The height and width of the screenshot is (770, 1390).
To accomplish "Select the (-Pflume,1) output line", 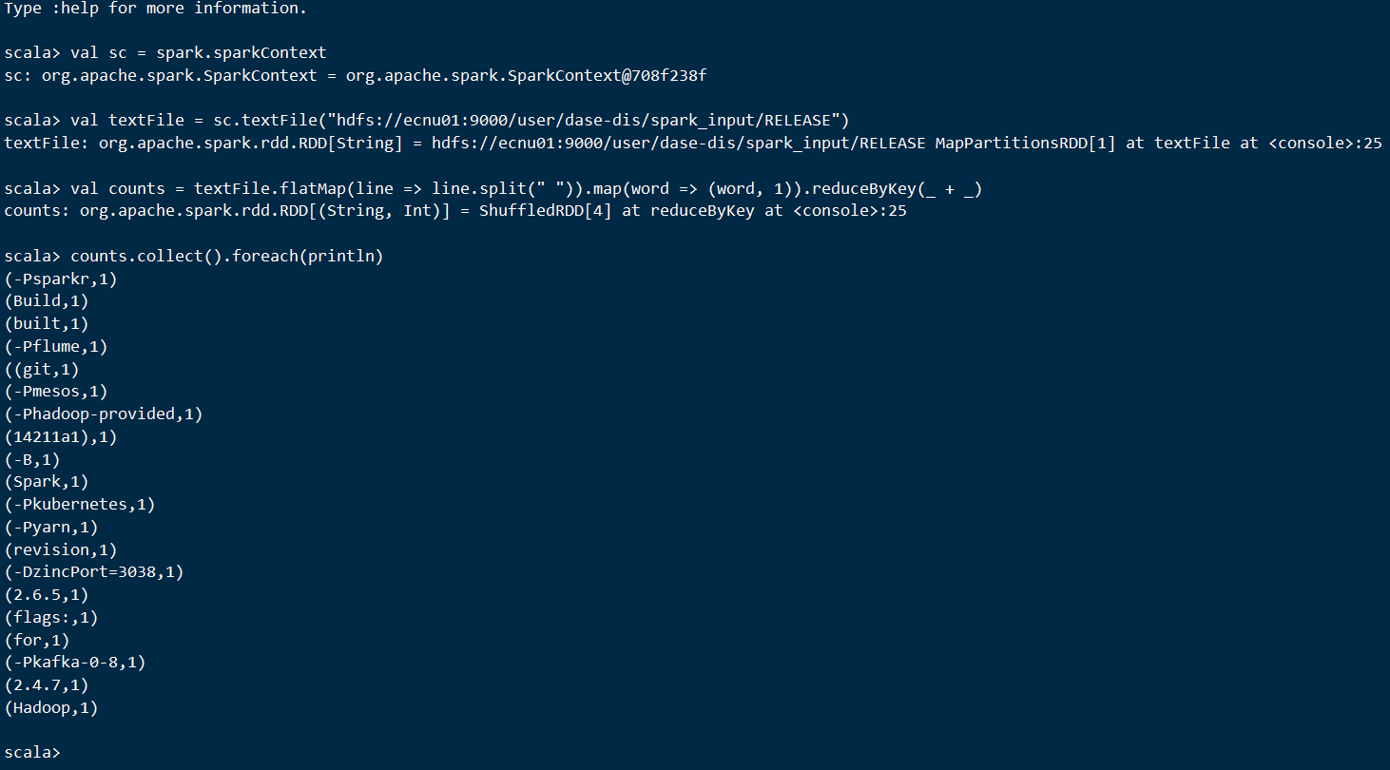I will point(56,347).
